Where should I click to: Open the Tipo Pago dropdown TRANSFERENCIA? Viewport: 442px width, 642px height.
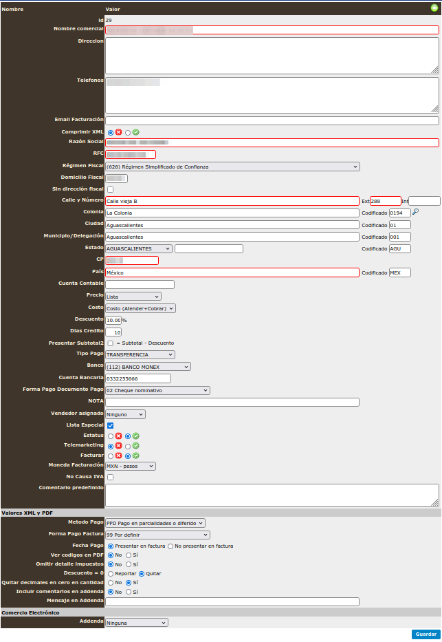pyautogui.click(x=140, y=354)
